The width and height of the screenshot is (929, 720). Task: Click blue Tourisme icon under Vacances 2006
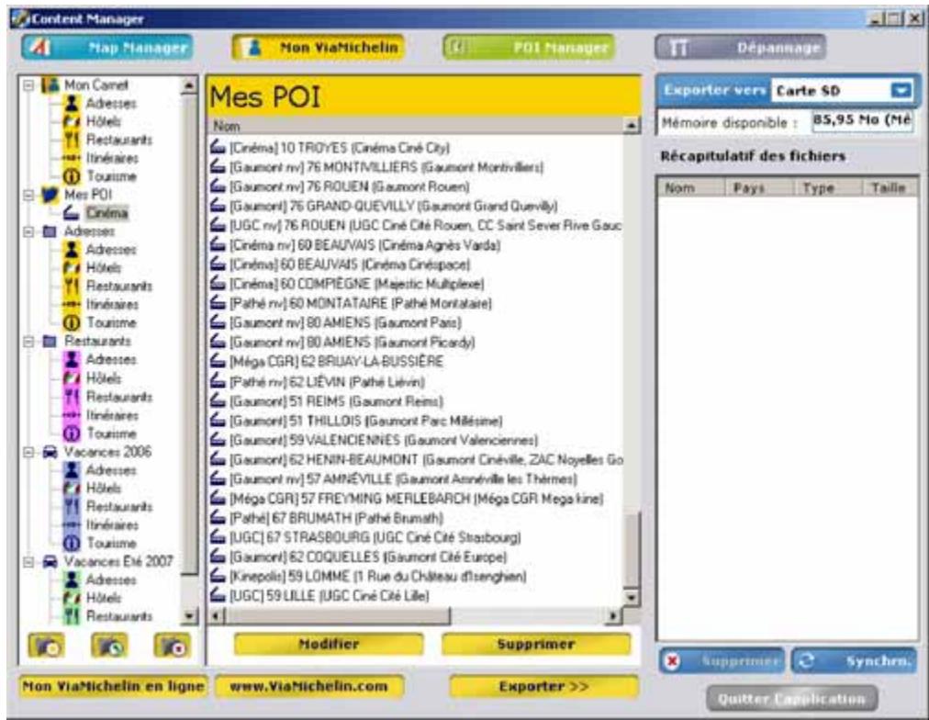click(72, 544)
